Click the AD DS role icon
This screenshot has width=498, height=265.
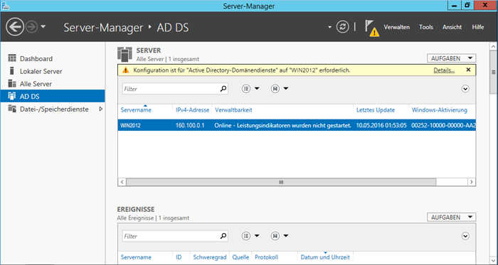12,96
